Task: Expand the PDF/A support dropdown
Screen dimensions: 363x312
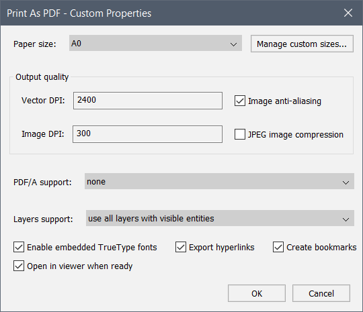Action: (219, 181)
